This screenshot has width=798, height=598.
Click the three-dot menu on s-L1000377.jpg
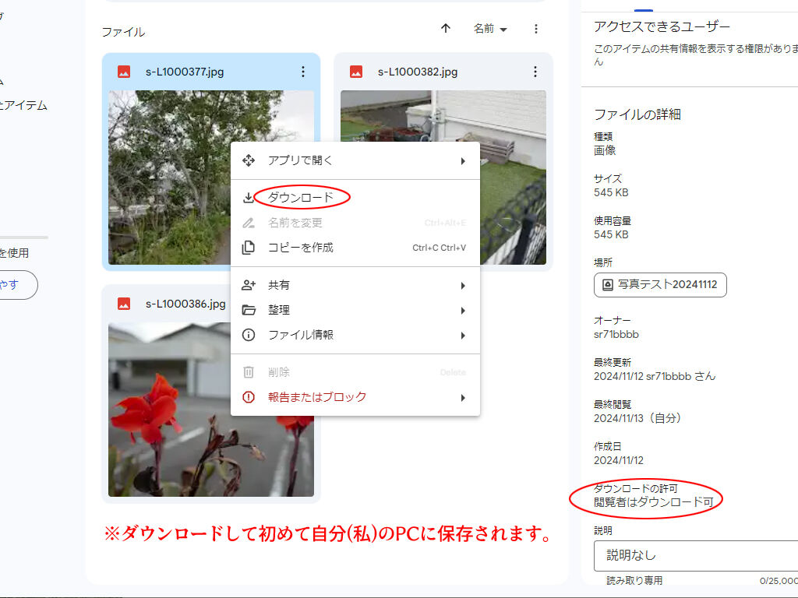pyautogui.click(x=303, y=72)
